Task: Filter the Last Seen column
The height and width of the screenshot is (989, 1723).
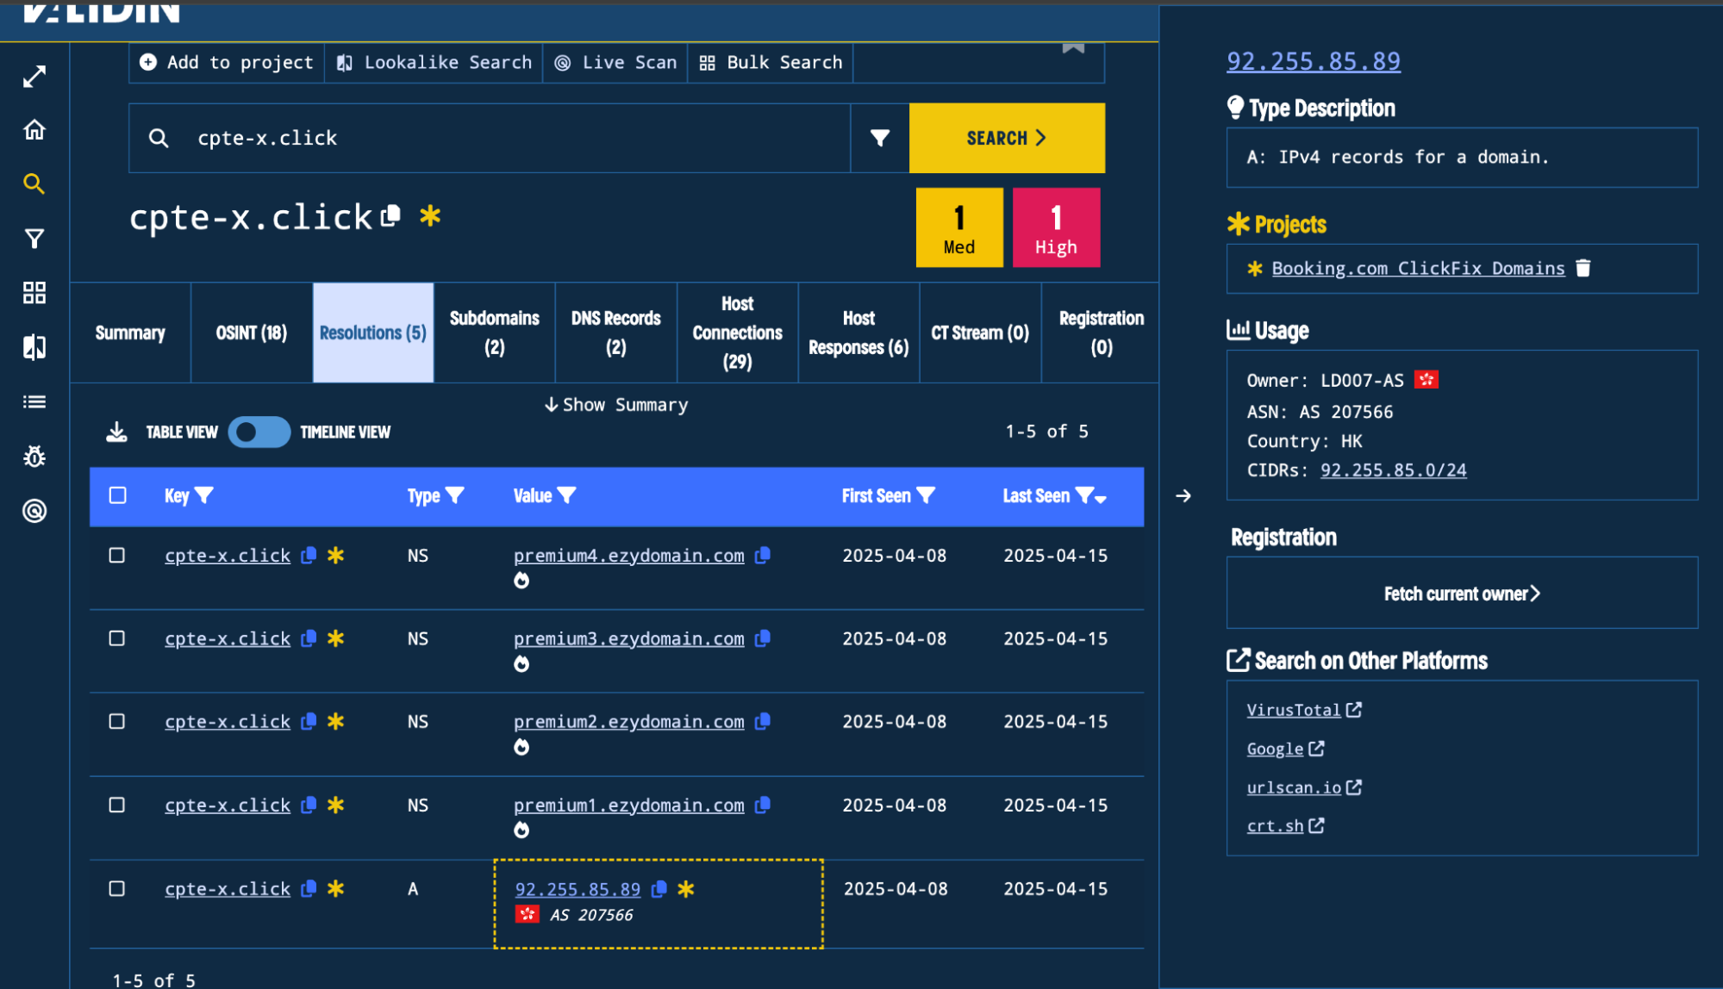Action: pyautogui.click(x=1084, y=495)
